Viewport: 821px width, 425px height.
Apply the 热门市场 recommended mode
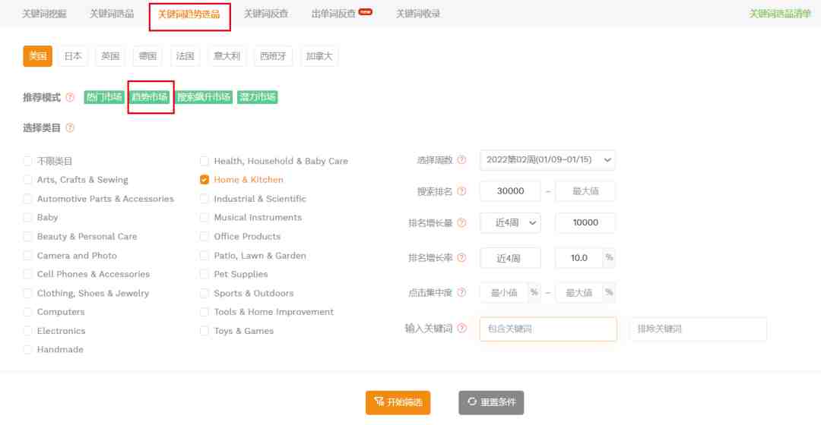(x=103, y=97)
